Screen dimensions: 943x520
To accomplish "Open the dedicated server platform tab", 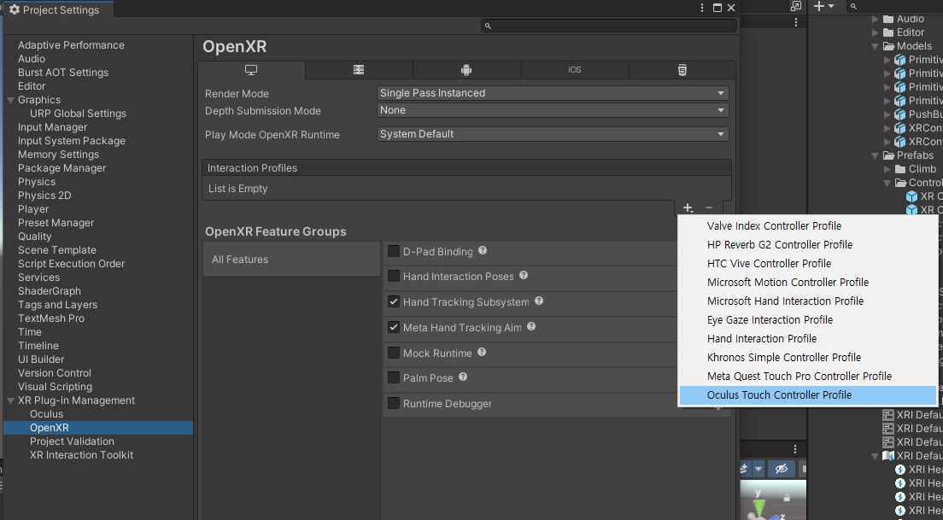I will pyautogui.click(x=359, y=70).
